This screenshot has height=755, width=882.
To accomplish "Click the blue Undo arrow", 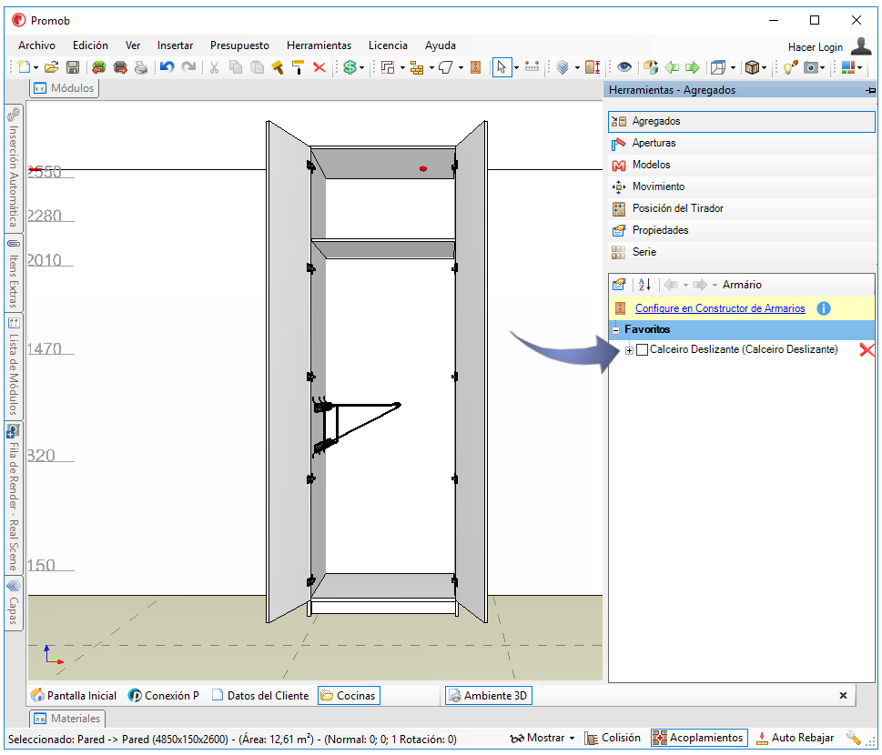I will 167,67.
